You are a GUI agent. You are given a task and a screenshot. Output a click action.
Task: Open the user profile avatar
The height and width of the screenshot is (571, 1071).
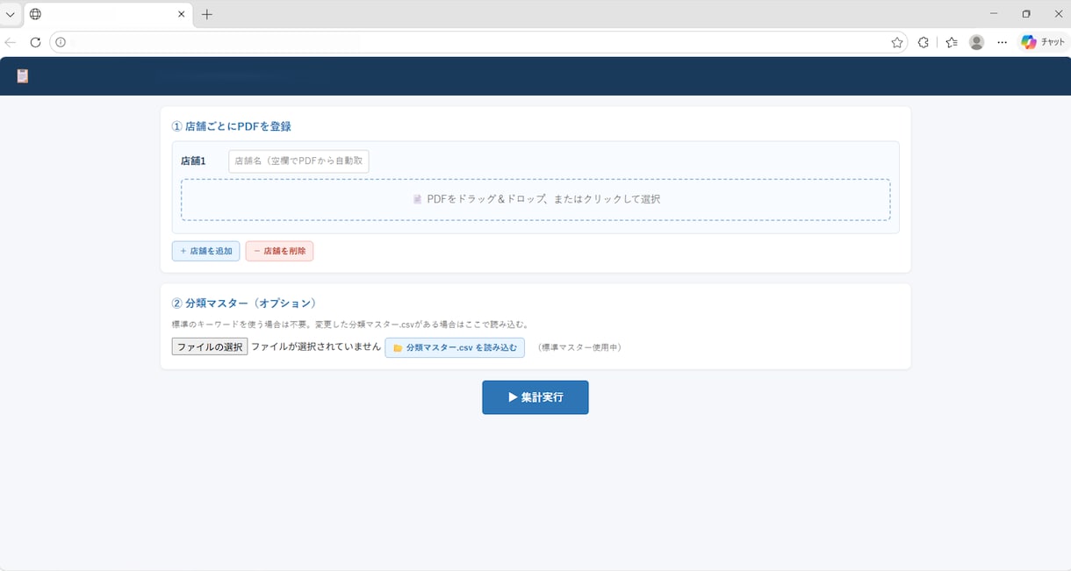pyautogui.click(x=976, y=42)
